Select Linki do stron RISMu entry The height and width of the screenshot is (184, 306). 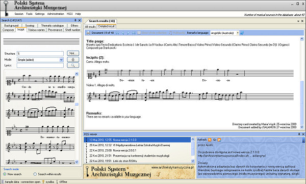point(138,161)
